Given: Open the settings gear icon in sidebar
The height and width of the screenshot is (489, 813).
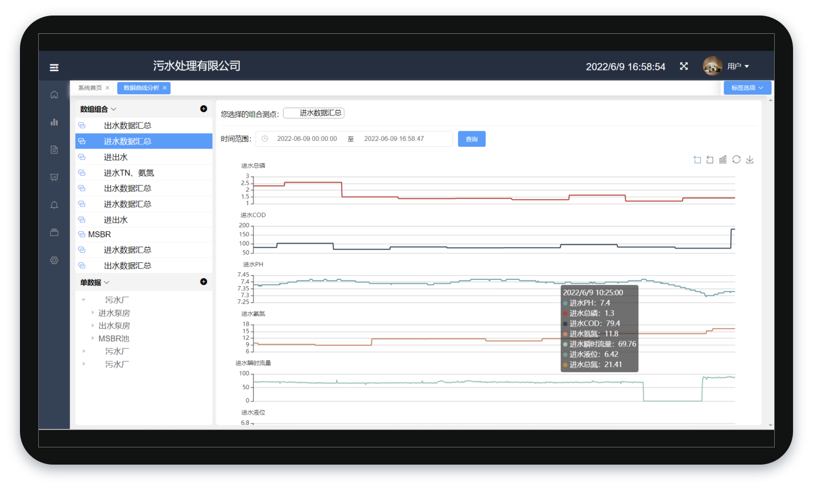Looking at the screenshot, I should coord(54,260).
